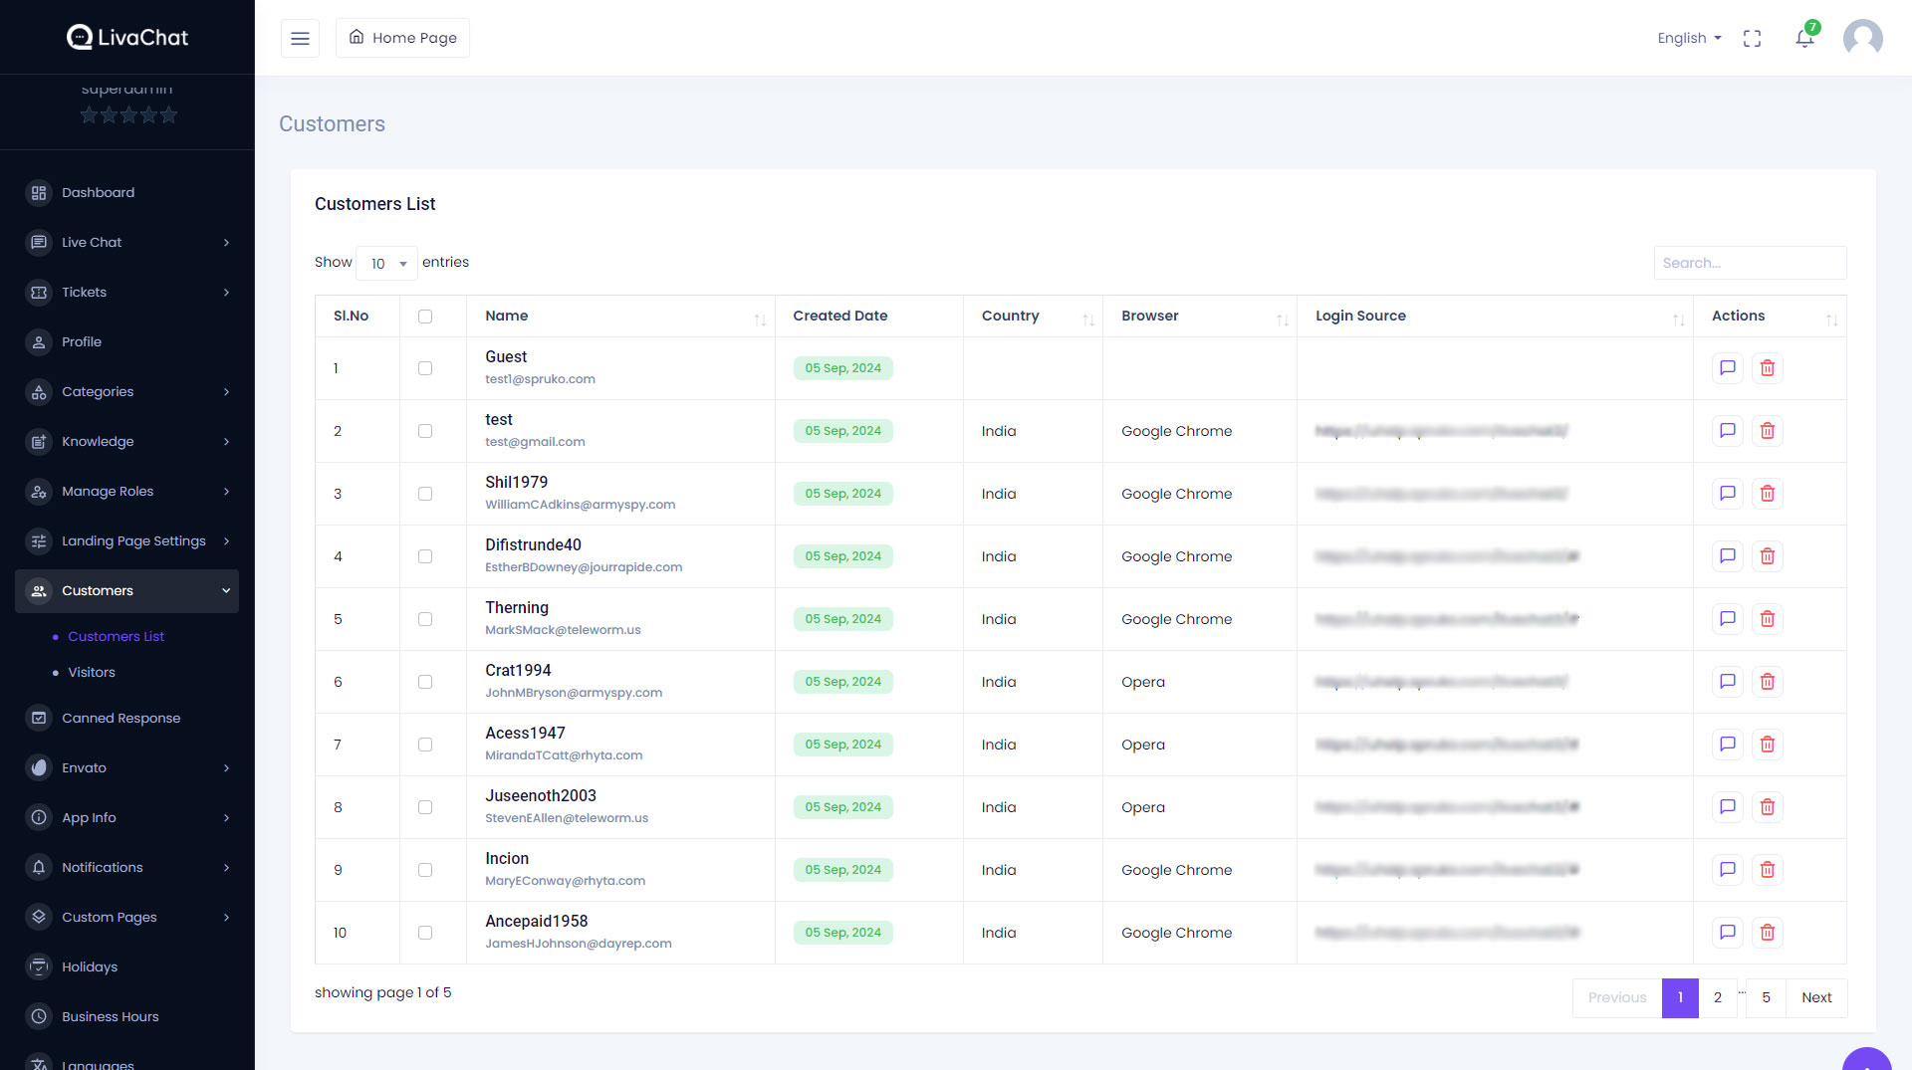
Task: Open the English language dropdown
Action: pos(1689,38)
